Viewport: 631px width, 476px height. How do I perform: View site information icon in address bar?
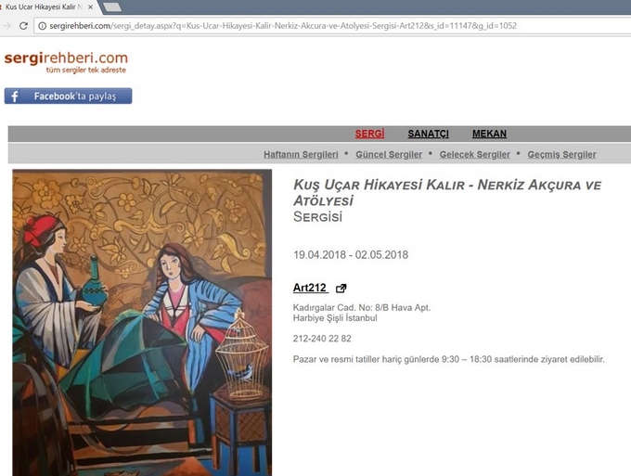click(42, 26)
